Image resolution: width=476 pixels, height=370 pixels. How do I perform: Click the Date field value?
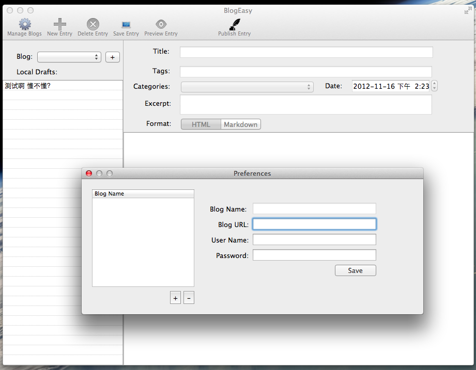click(x=391, y=86)
